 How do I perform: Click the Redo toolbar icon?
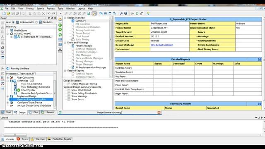pos(54,13)
